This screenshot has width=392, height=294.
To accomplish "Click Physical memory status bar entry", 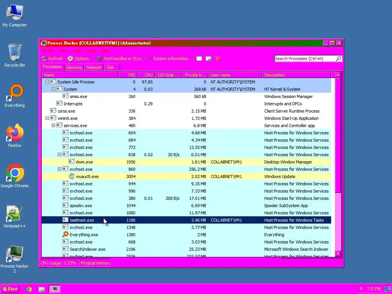I will tap(95, 263).
